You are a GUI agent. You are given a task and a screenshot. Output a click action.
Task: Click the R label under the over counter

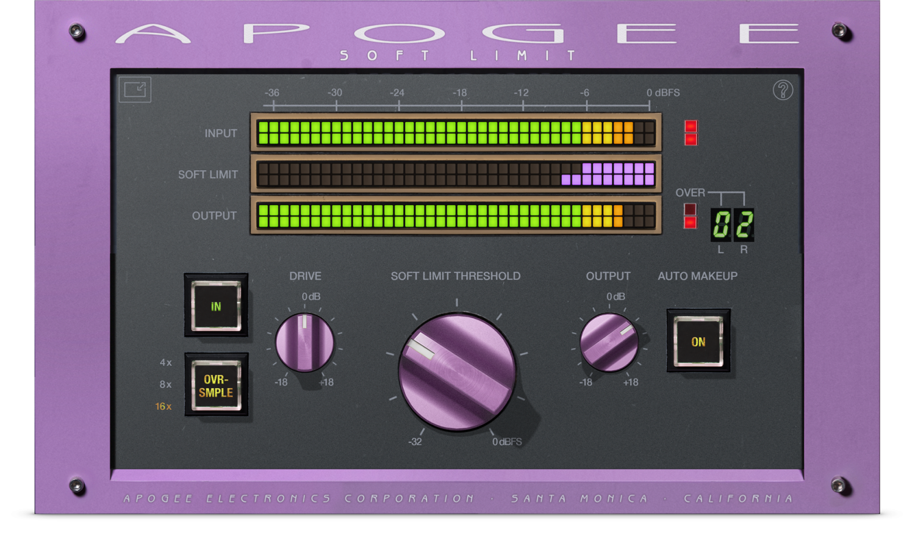(x=745, y=248)
